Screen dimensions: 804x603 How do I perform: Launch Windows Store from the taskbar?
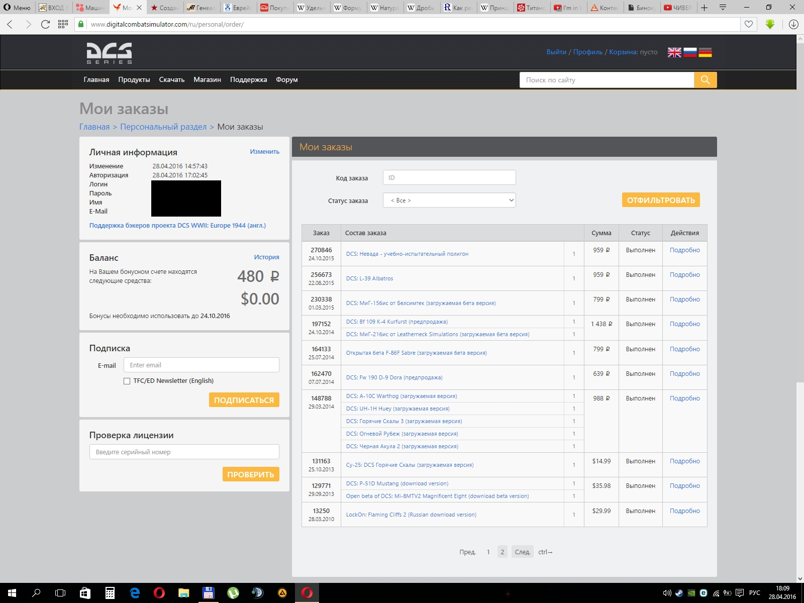85,593
